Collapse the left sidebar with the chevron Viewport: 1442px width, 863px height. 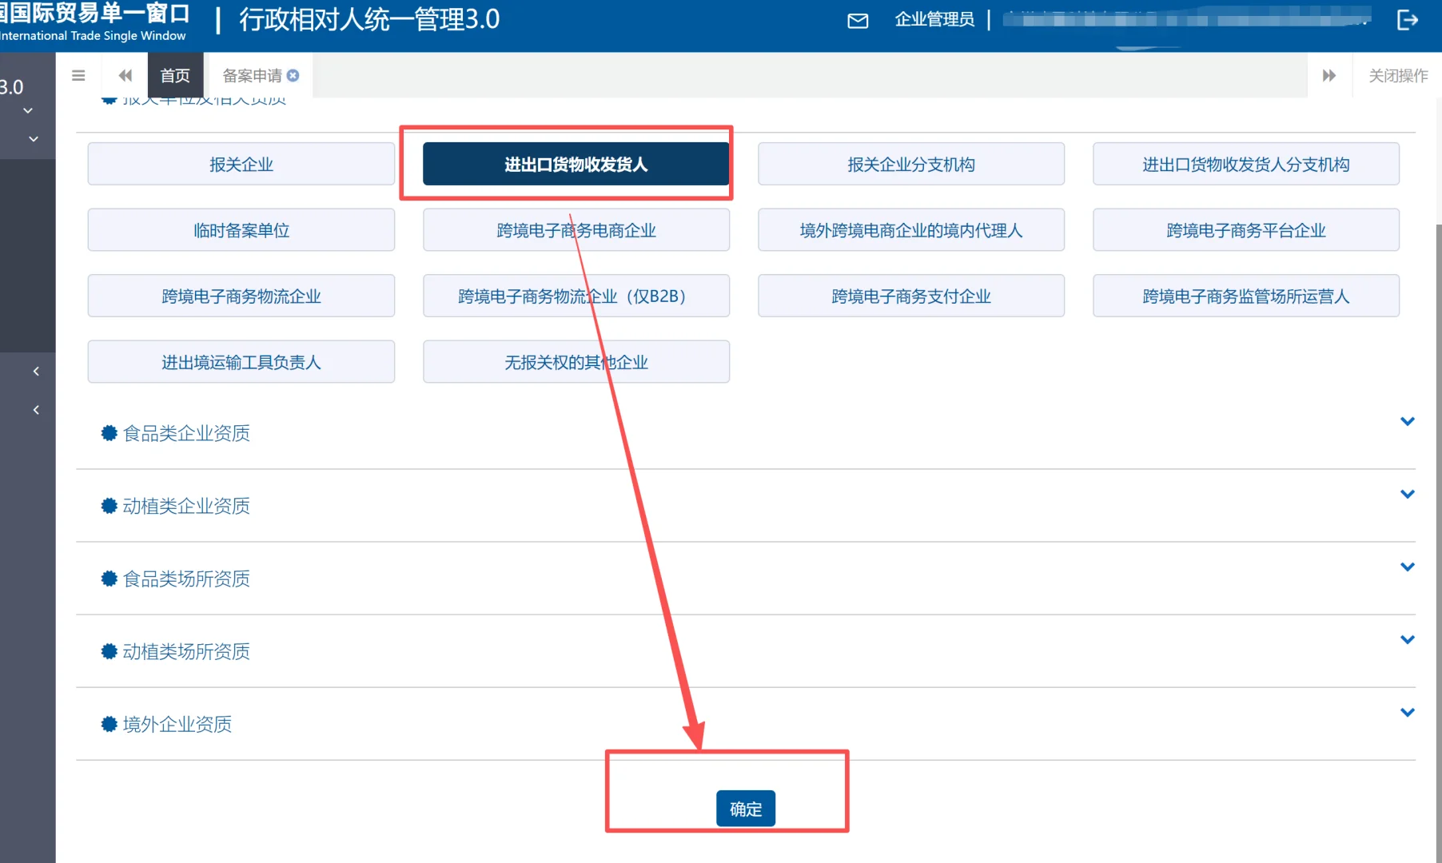point(36,371)
